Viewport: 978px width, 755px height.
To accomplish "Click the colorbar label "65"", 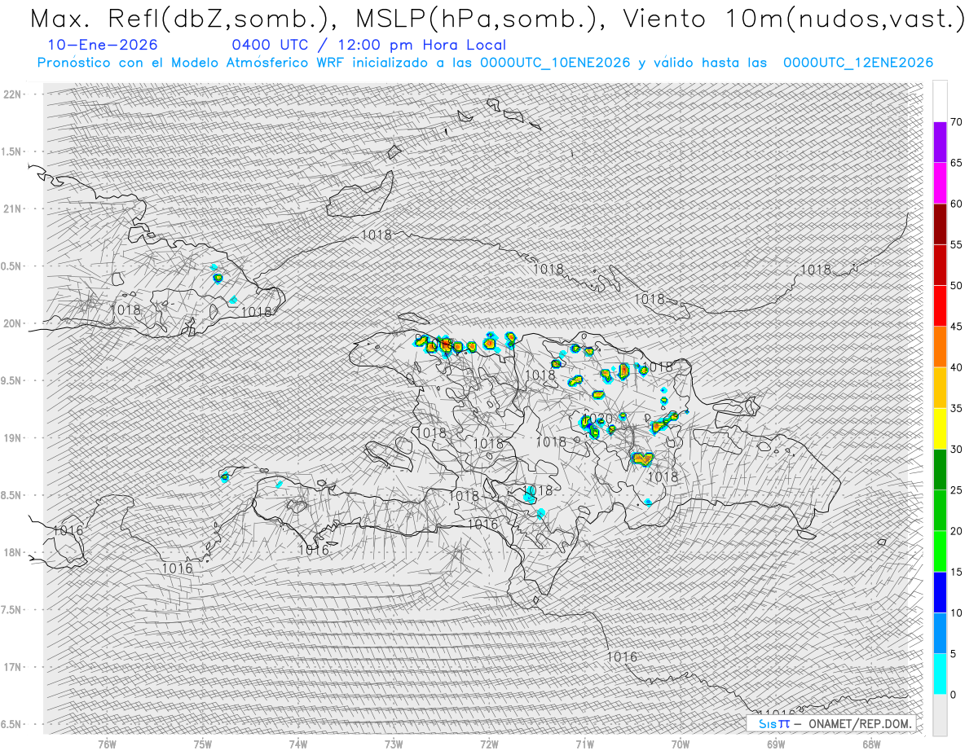I will click(957, 163).
